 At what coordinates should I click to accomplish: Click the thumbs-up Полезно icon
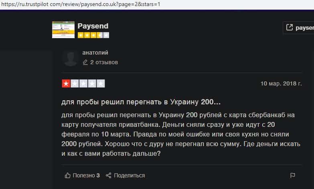click(68, 175)
